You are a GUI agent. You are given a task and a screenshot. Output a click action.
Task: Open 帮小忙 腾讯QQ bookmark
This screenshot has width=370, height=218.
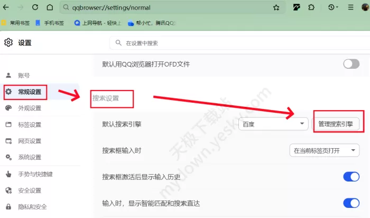152,23
